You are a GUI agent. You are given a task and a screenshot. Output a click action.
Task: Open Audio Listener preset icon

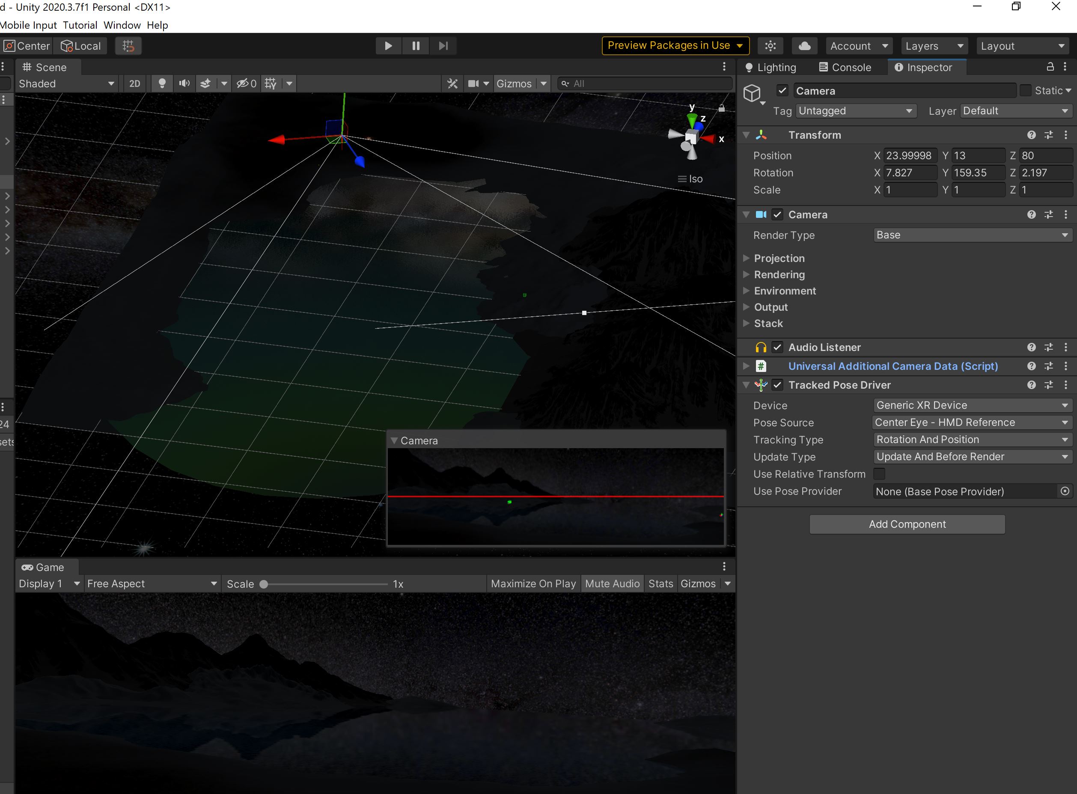pos(1049,347)
